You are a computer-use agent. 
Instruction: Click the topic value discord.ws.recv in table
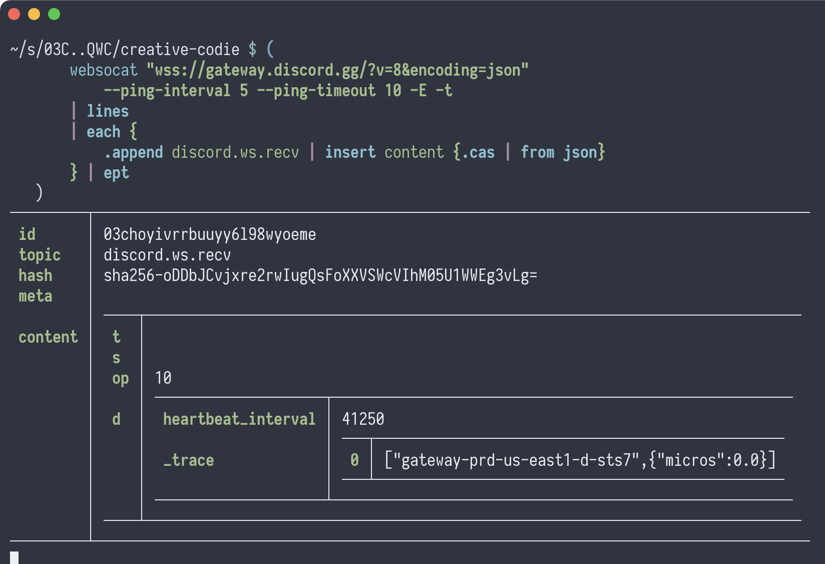point(167,255)
